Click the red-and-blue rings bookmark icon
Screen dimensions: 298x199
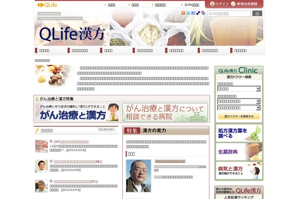pos(203,13)
